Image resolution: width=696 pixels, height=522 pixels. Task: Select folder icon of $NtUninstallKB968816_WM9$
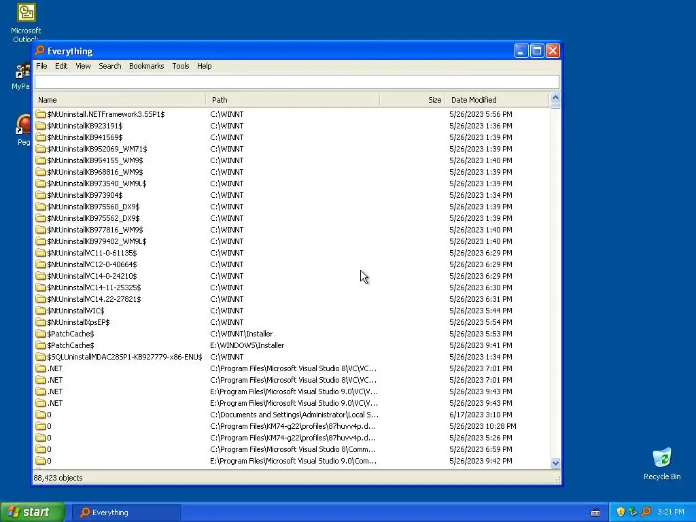[41, 172]
